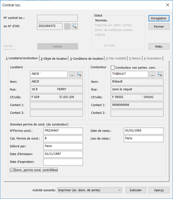Click Locataire Contact 2 empty field
173x199 pixels.
(x=57, y=113)
